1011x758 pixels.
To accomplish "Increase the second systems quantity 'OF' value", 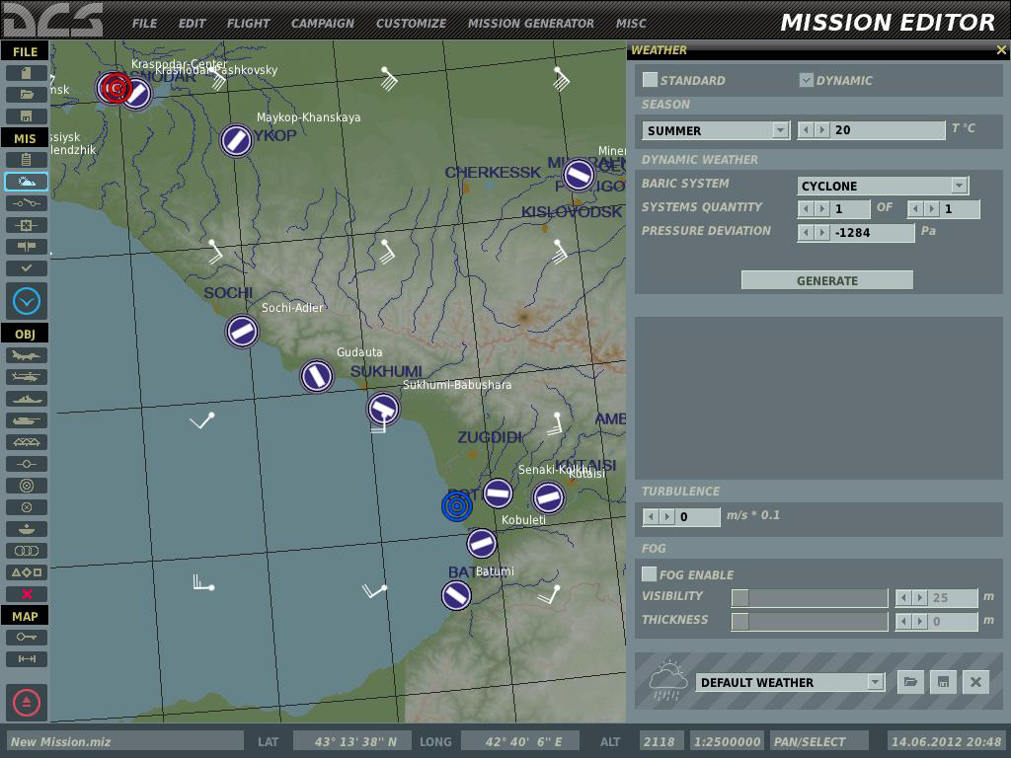I will point(931,209).
